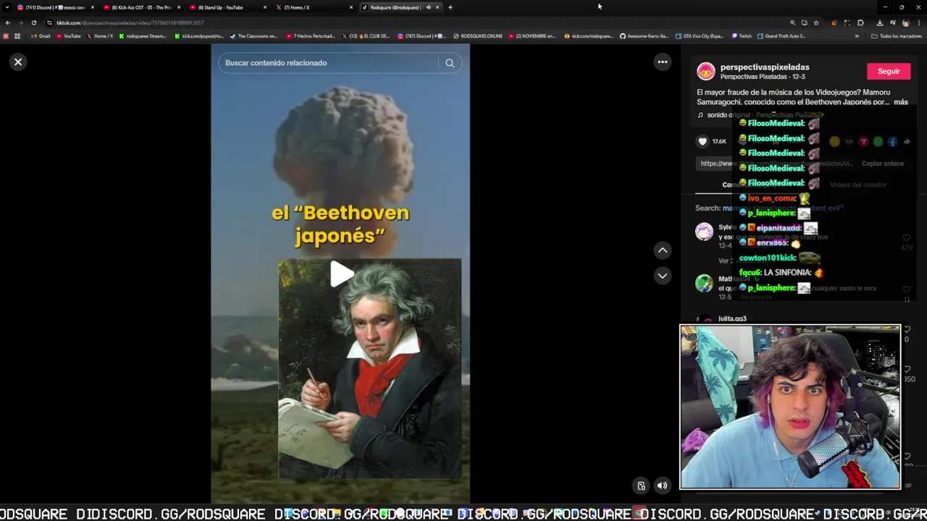Open the browser downloads icon
Screen dimensions: 927x521
pyautogui.click(x=879, y=22)
